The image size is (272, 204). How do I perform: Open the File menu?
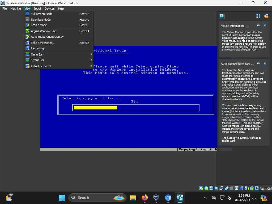tap(5, 8)
